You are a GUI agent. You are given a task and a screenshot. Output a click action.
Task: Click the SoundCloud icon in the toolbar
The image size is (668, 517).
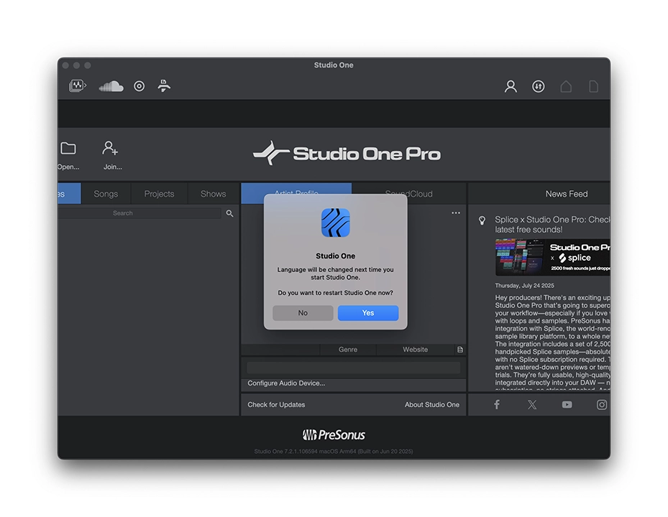111,86
